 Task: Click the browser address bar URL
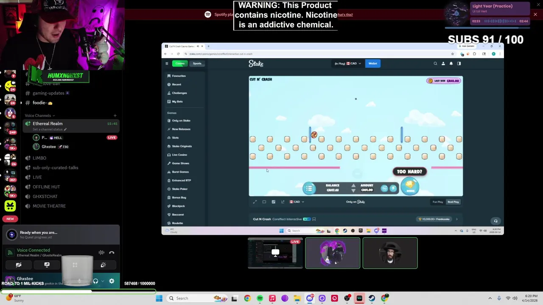coord(221,54)
